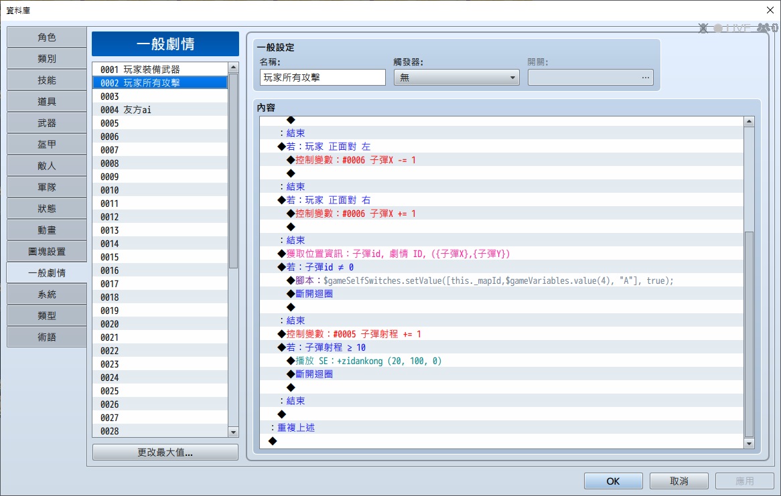Select 控制變數 #0005 子彈射程 += 1 line
Viewport: 781px width, 496px height.
click(502, 334)
